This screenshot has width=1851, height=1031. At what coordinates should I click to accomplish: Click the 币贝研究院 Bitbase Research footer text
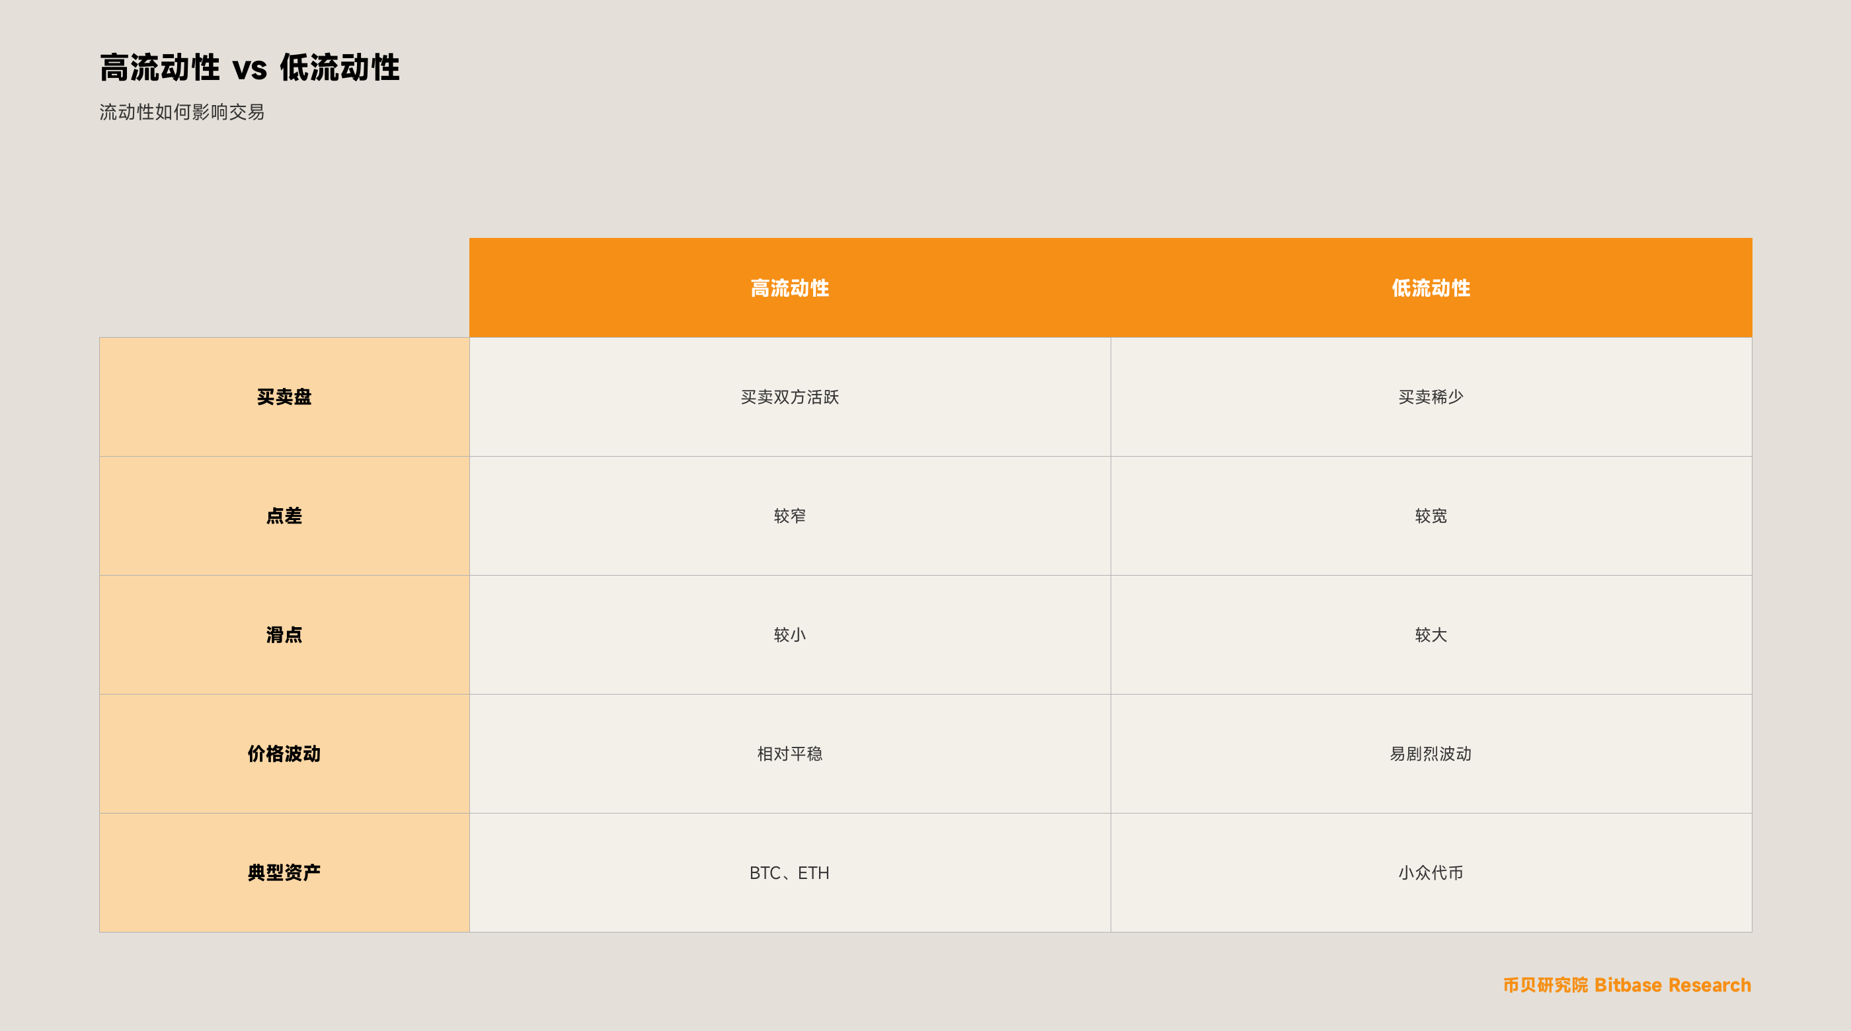1627,985
